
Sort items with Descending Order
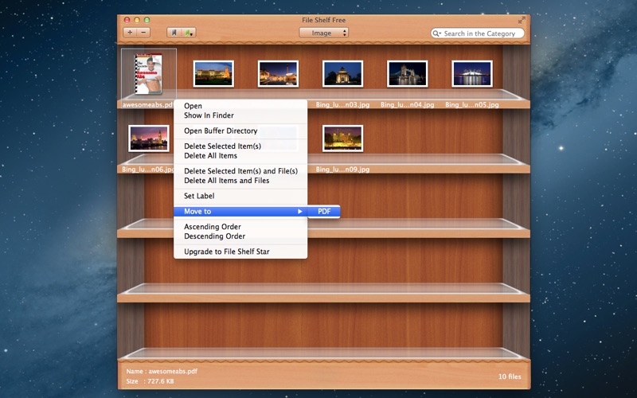point(240,236)
